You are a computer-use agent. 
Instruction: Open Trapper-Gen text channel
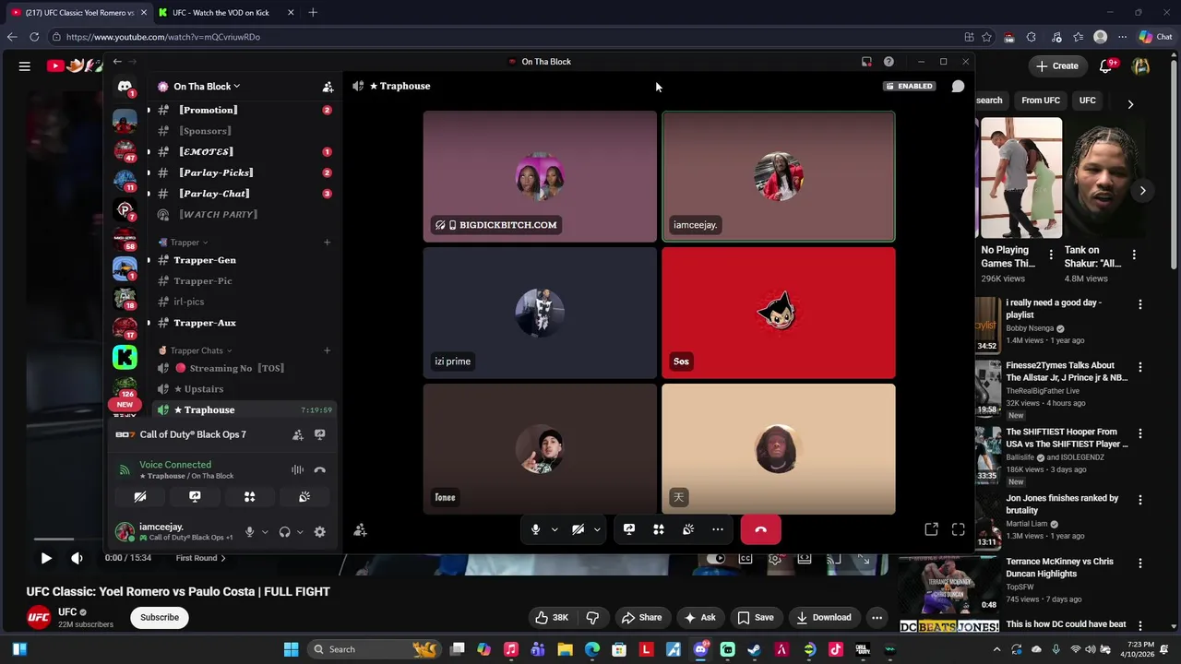[x=244, y=260]
